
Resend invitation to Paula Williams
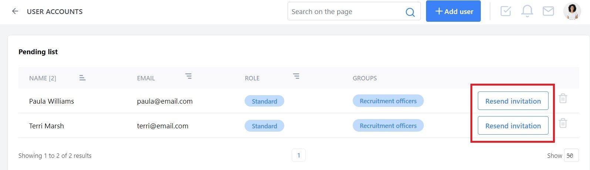(x=513, y=101)
